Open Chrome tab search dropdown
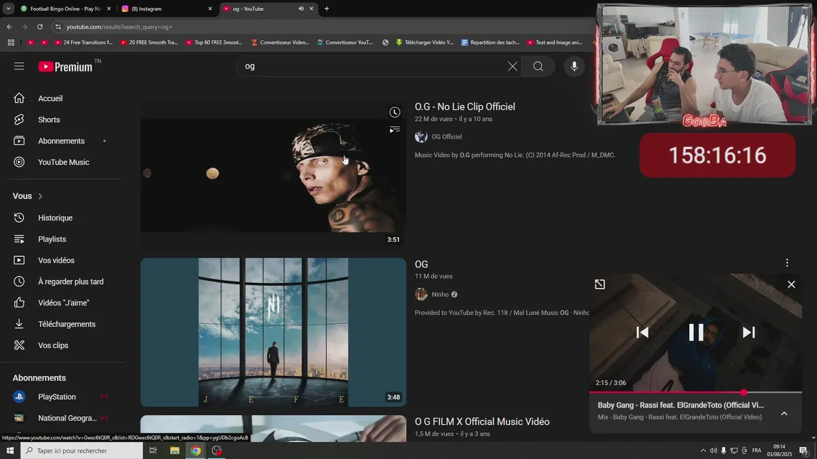 [8, 9]
